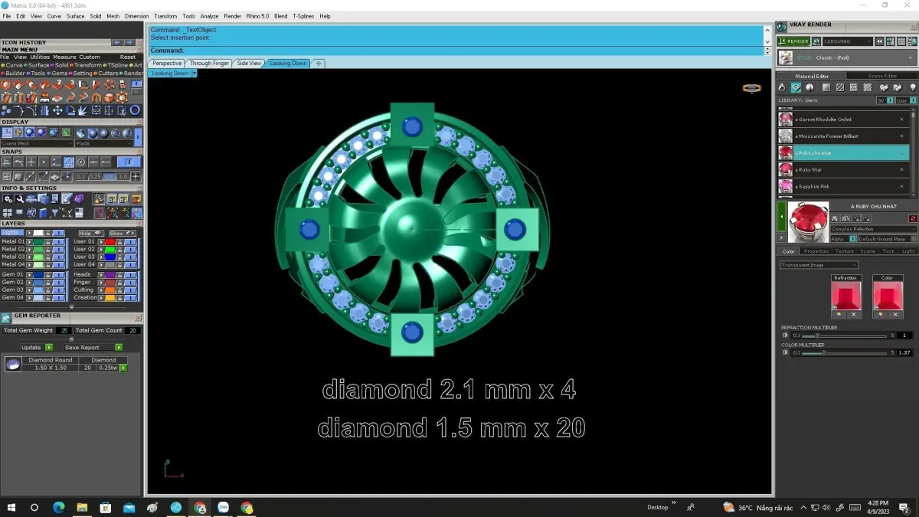The height and width of the screenshot is (517, 919).
Task: Open the Plastic display material dropdown
Action: [x=104, y=143]
